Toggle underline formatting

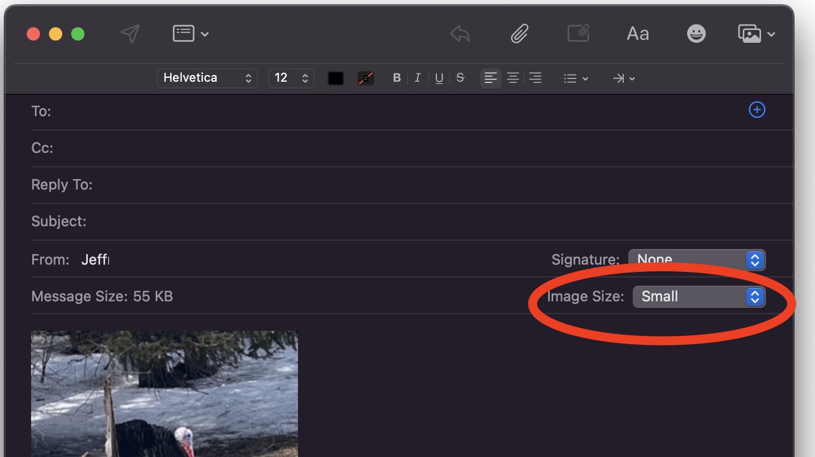[439, 78]
